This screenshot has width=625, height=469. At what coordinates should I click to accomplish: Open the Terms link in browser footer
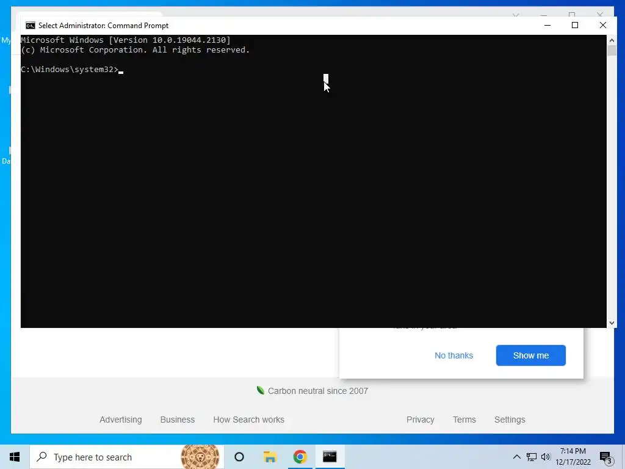(x=464, y=420)
